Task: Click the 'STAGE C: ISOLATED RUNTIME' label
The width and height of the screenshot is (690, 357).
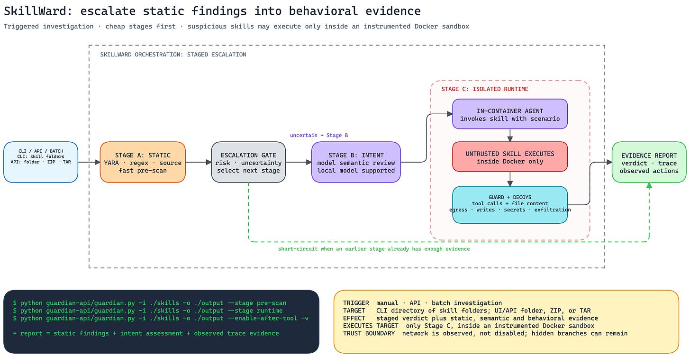Action: pyautogui.click(x=485, y=89)
